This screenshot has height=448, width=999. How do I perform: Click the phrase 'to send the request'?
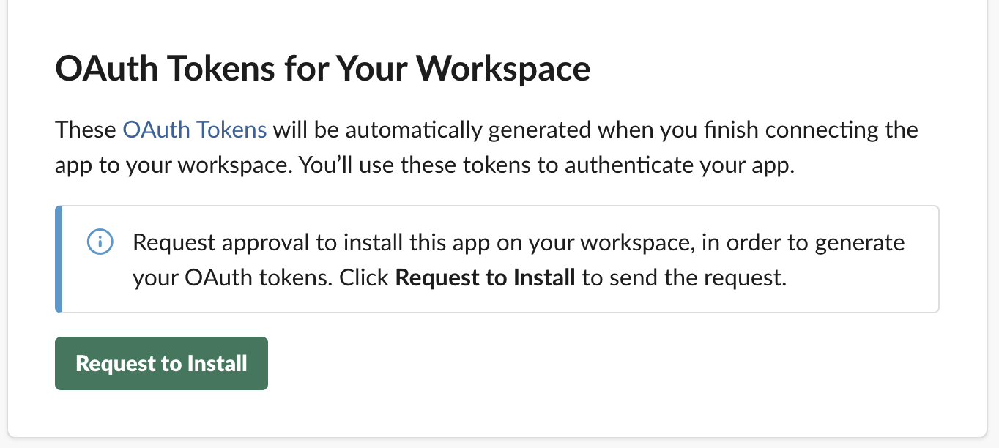(x=684, y=279)
